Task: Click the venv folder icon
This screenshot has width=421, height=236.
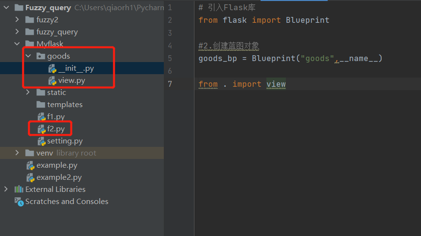Action: pyautogui.click(x=30, y=153)
